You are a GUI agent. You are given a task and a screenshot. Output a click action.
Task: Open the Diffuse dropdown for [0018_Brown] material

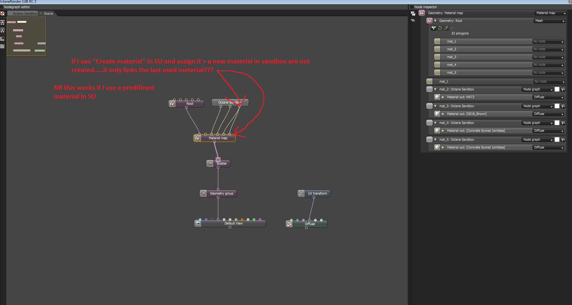(549, 114)
